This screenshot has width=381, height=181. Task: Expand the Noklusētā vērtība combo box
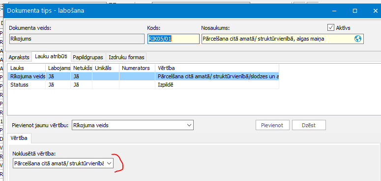(109, 163)
